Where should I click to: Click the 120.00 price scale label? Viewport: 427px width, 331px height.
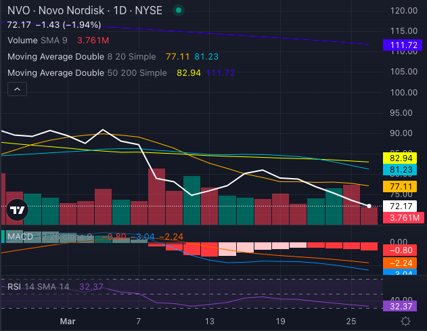coord(403,11)
